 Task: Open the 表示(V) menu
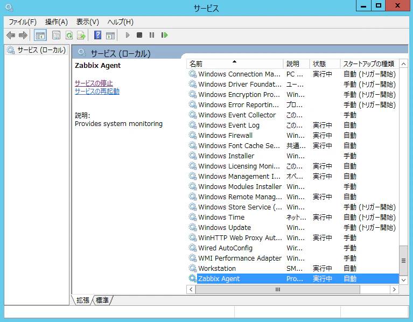pyautogui.click(x=87, y=22)
